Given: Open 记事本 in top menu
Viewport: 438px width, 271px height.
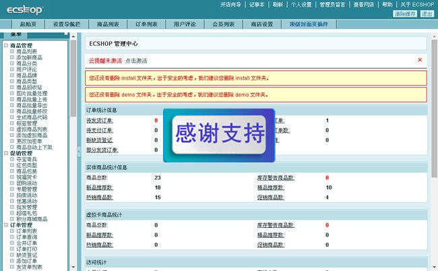Looking at the screenshot, I should click(x=257, y=5).
